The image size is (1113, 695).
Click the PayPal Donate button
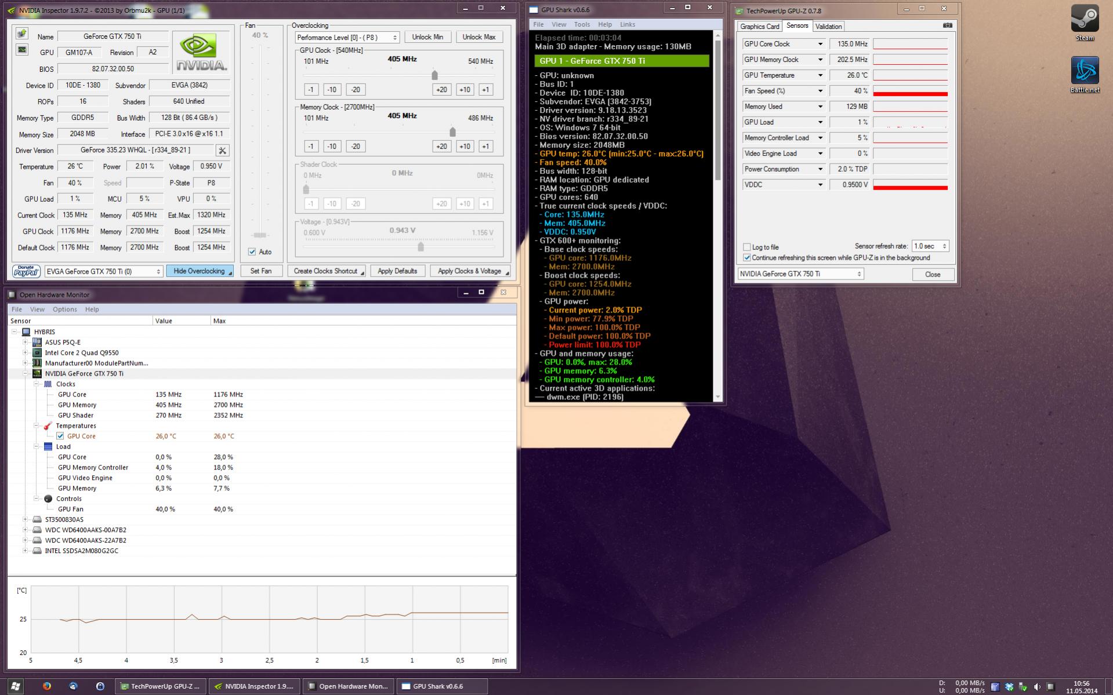click(x=26, y=271)
